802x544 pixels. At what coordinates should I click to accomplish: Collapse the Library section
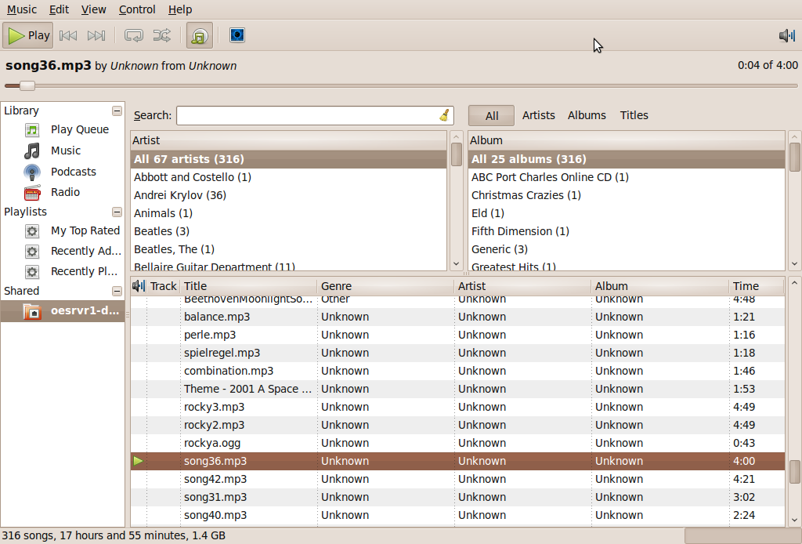click(117, 111)
